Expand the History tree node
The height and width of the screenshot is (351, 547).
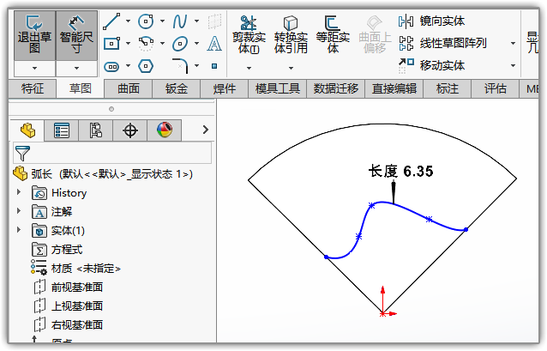[x=19, y=192]
